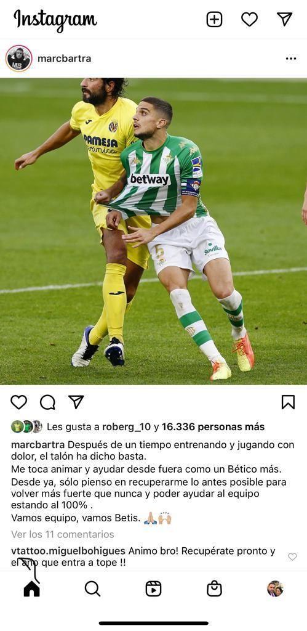
Task: Tap the new post plus icon
Action: click(214, 19)
